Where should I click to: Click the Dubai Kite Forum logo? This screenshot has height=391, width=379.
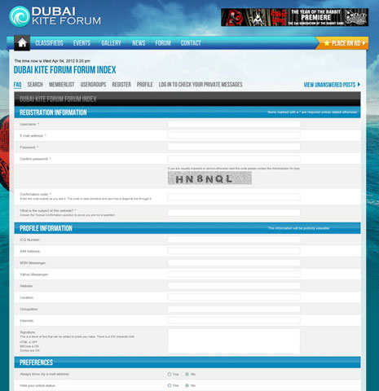(55, 16)
